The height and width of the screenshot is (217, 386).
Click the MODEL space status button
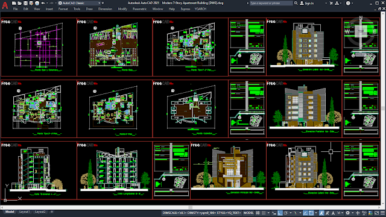[x=248, y=213]
